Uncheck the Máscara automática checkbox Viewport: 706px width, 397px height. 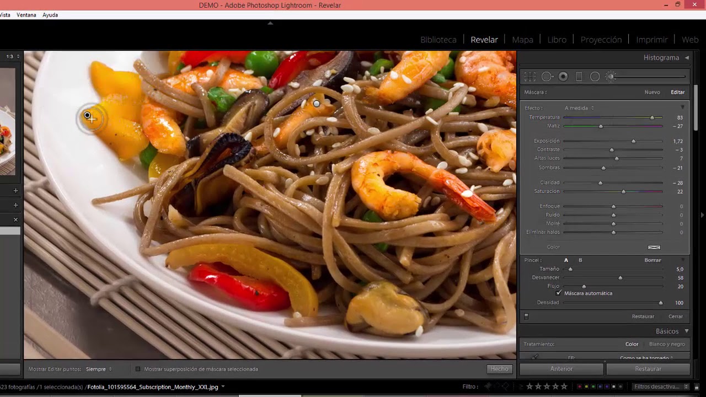coord(558,293)
